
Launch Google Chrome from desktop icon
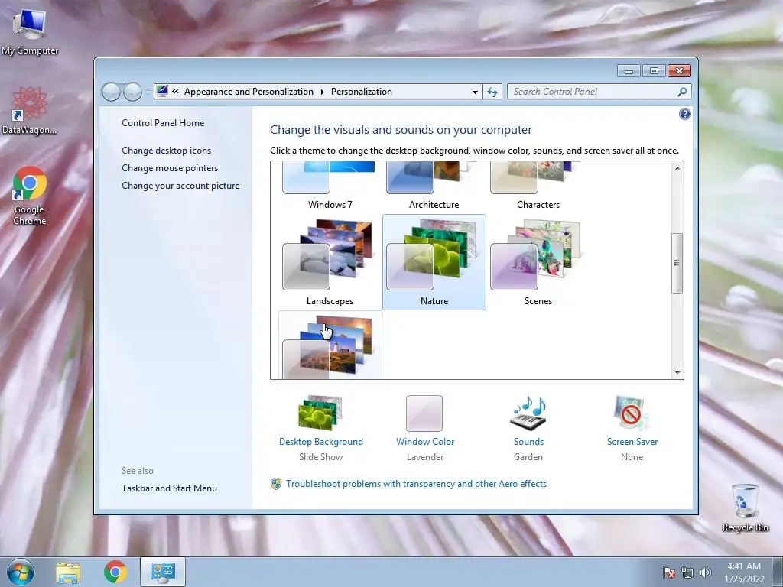tap(30, 196)
